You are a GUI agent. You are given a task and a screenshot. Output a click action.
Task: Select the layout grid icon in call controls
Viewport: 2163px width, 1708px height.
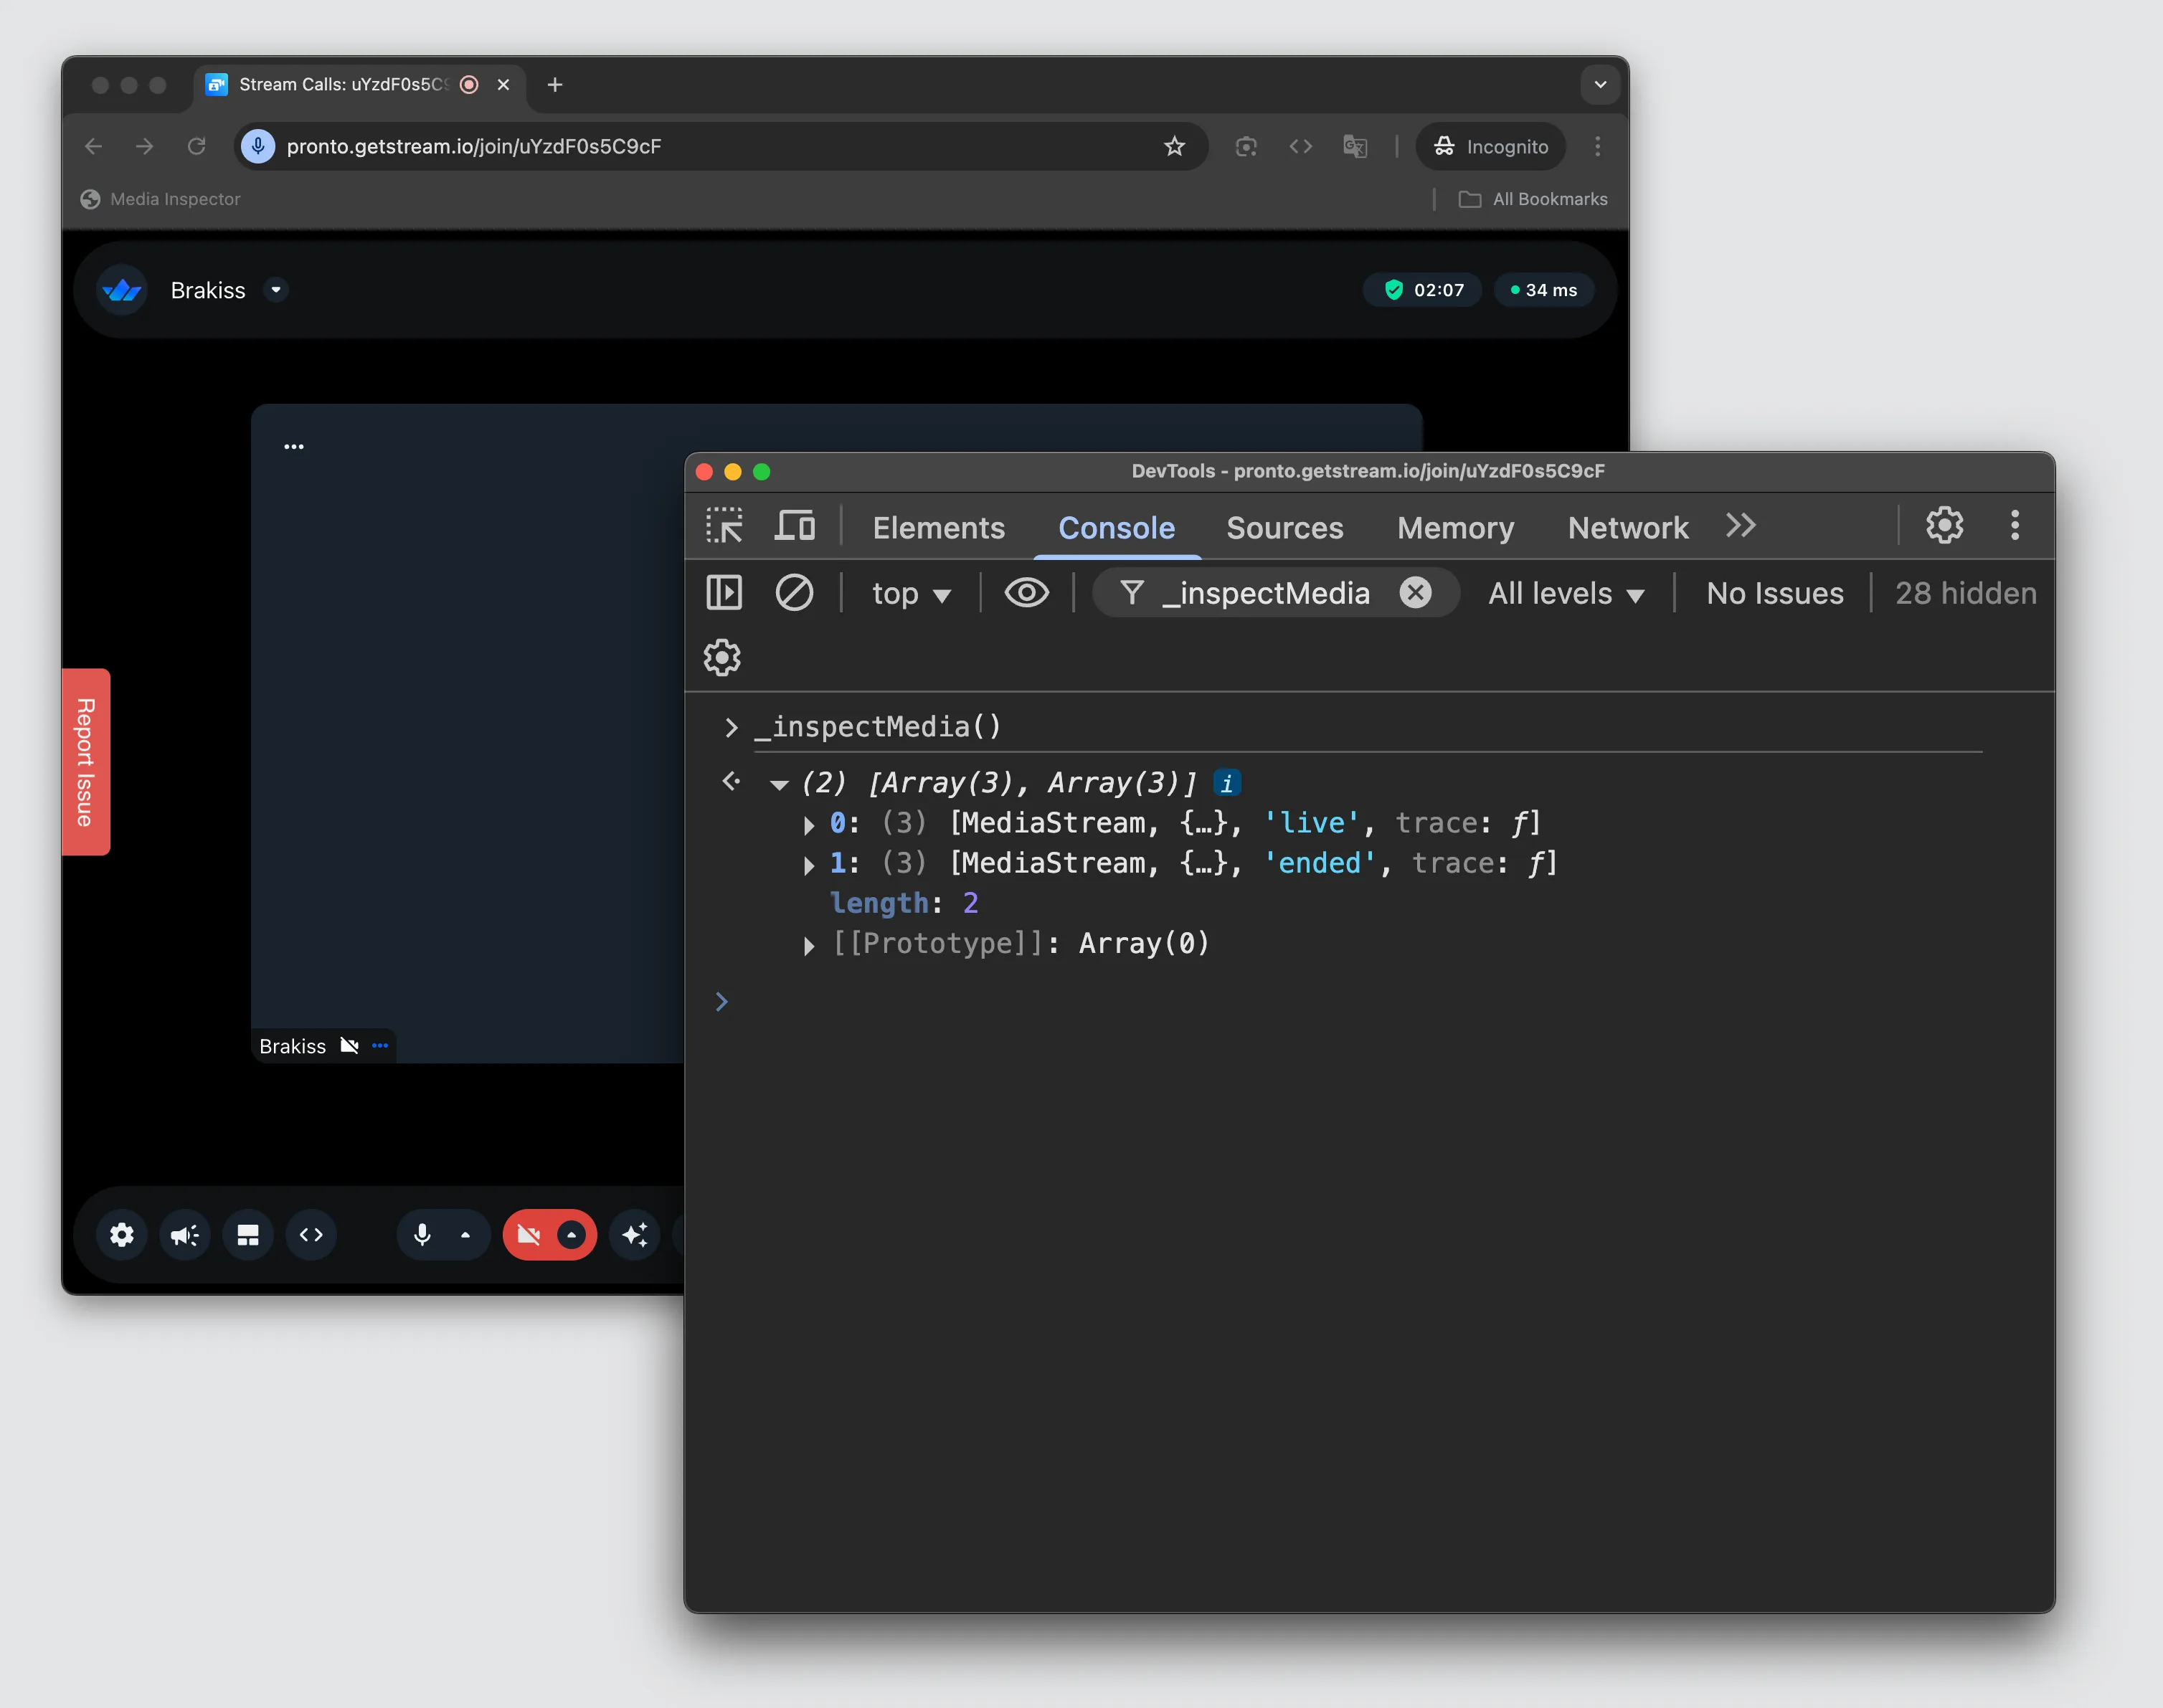pyautogui.click(x=247, y=1234)
